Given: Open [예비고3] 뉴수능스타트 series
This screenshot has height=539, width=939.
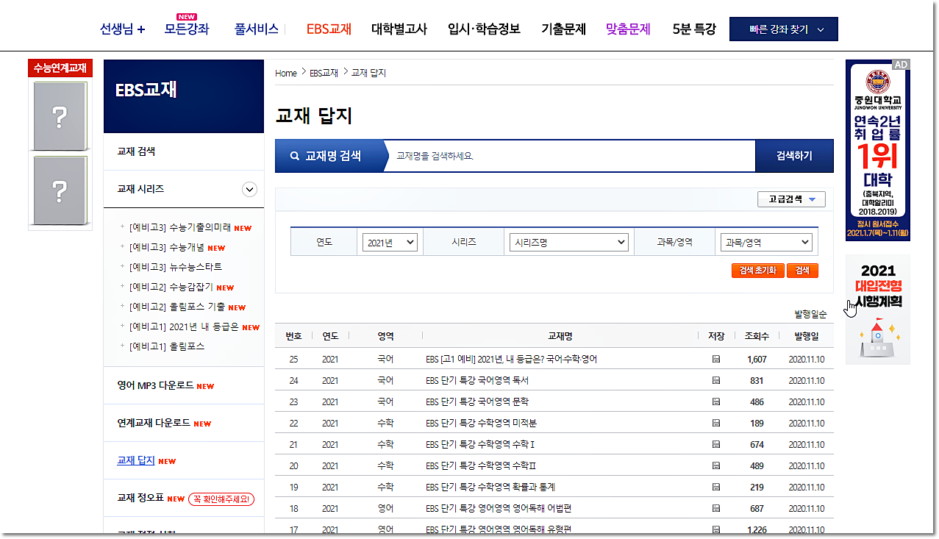Looking at the screenshot, I should pyautogui.click(x=176, y=267).
